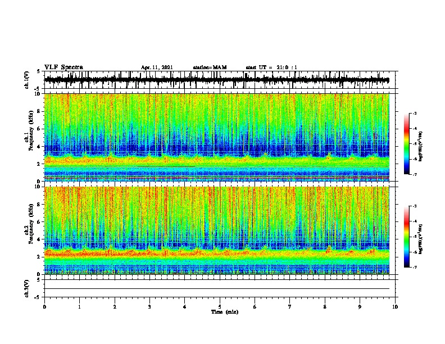Screen dimensions: 445x344
Task: Click the time axis tick label "4"
Action: tap(185, 307)
